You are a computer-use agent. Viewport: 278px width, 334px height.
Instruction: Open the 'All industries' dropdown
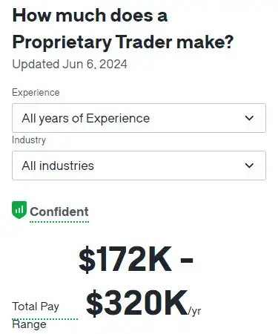coord(139,166)
